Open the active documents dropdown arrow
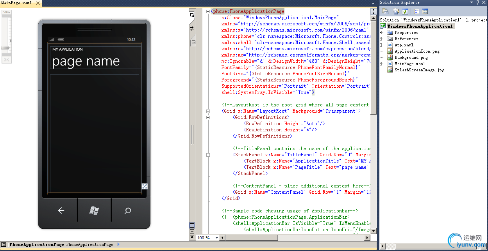This screenshot has width=488, height=251. click(x=373, y=3)
